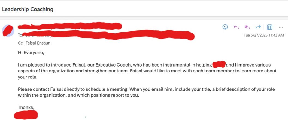Click the redacted signature name below Thanks
The width and height of the screenshot is (288, 120).
pyautogui.click(x=26, y=115)
